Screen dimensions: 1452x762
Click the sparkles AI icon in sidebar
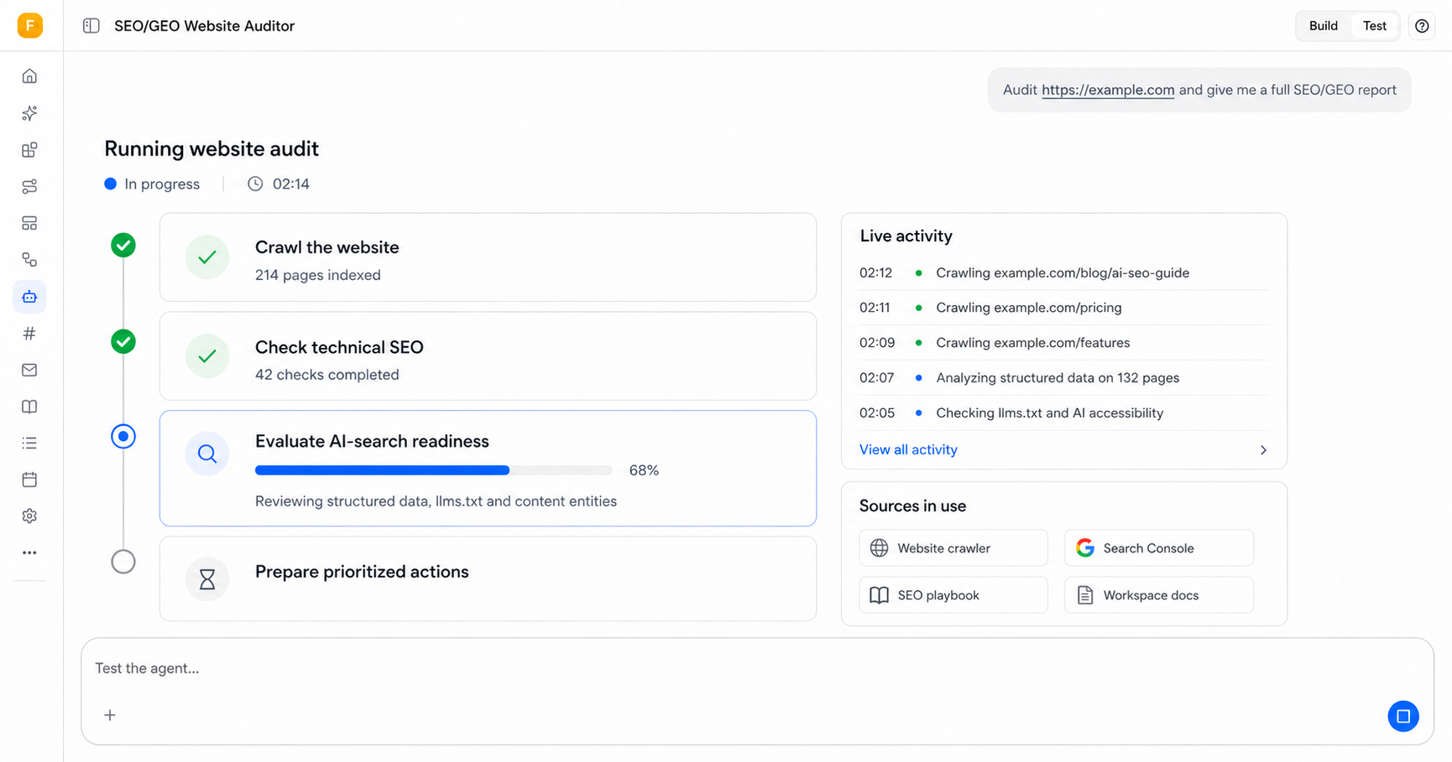point(29,113)
